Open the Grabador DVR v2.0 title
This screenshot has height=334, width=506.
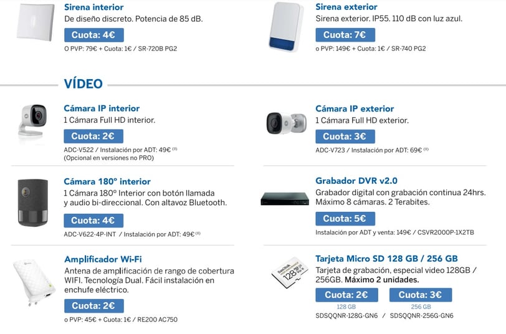356,181
